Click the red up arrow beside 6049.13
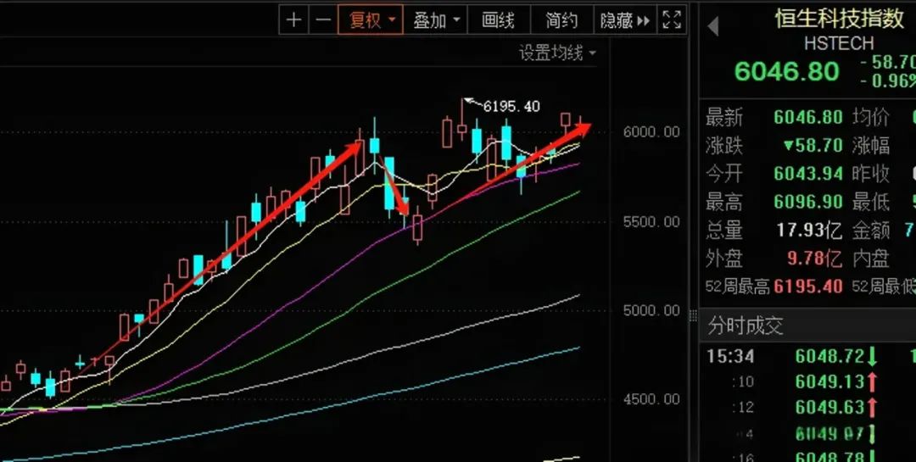The width and height of the screenshot is (916, 462). coord(872,382)
